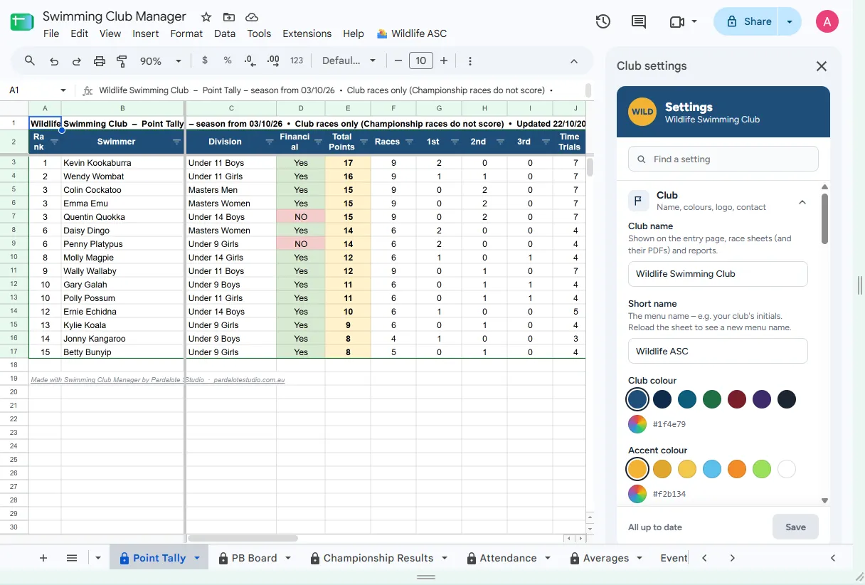Select the sky blue accent colour swatch
Screen dimensions: 865x585
click(x=712, y=469)
